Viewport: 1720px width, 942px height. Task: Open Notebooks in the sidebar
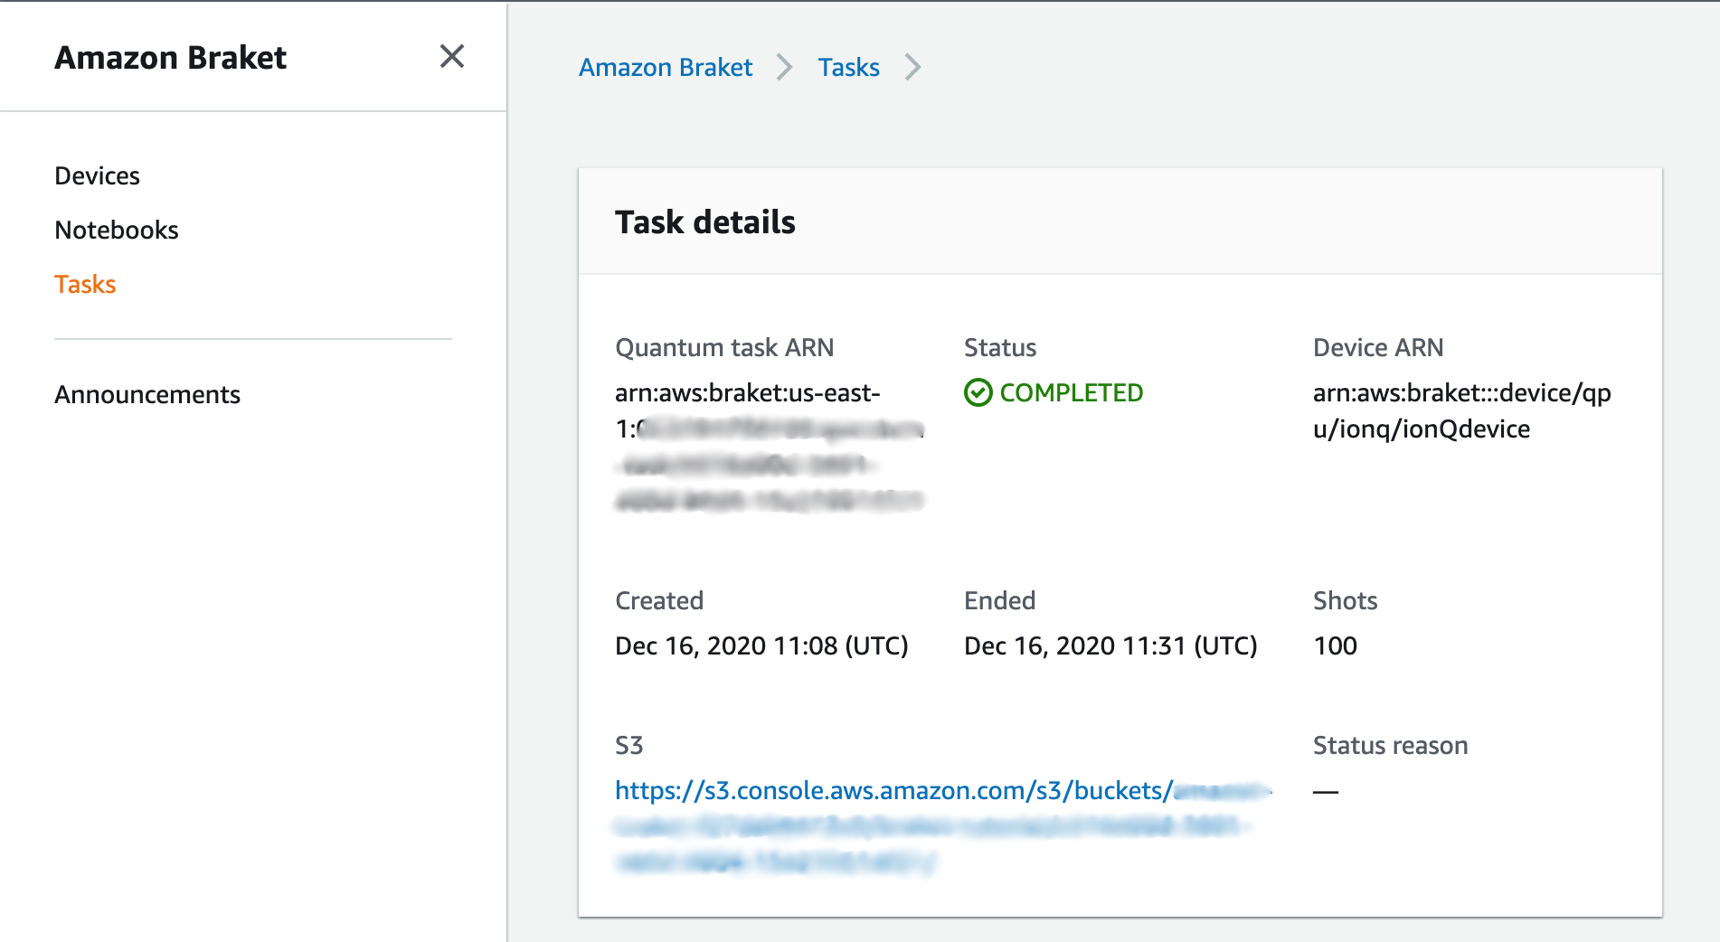[116, 231]
